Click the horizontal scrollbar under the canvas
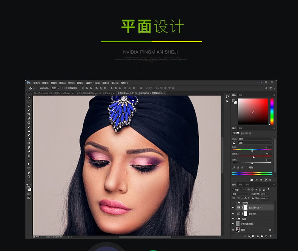Viewport: 298px width, 251px height. click(145, 237)
